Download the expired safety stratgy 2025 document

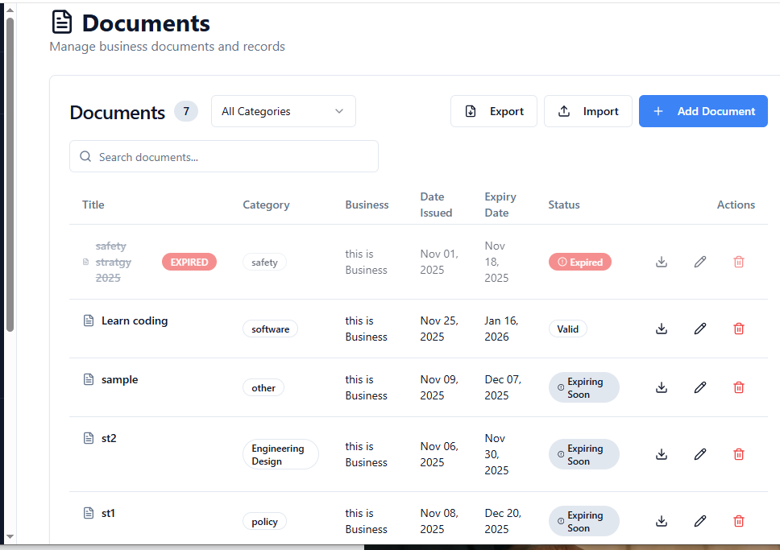662,262
